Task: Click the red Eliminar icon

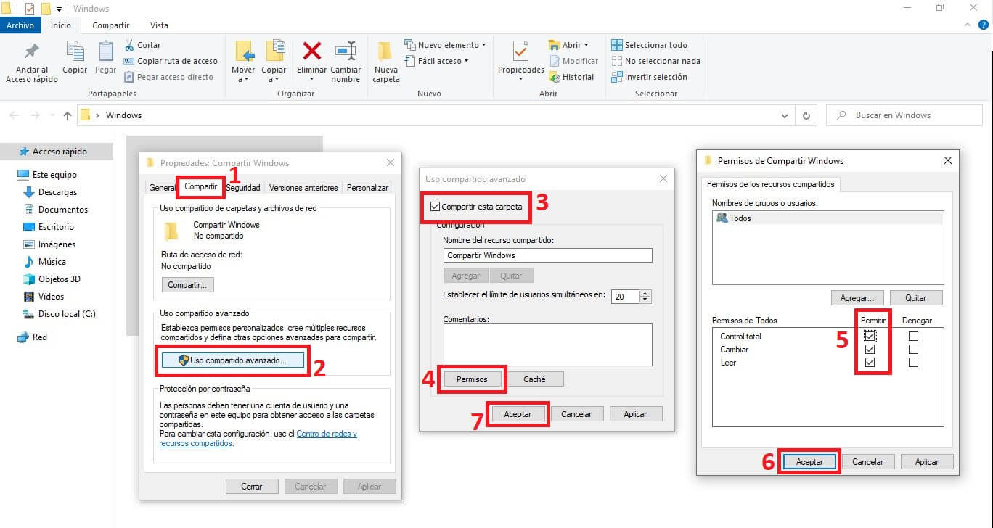Action: pyautogui.click(x=312, y=51)
